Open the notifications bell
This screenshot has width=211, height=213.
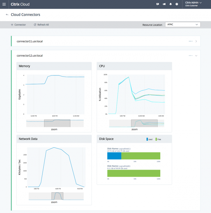click(171, 4)
